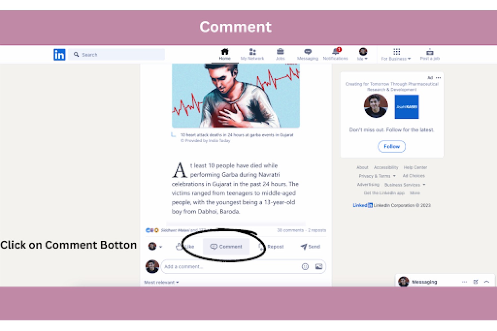Open the Jobs briefcase icon
This screenshot has height=331, width=497.
[280, 51]
